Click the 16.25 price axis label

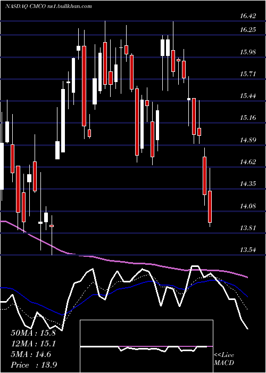click(248, 30)
